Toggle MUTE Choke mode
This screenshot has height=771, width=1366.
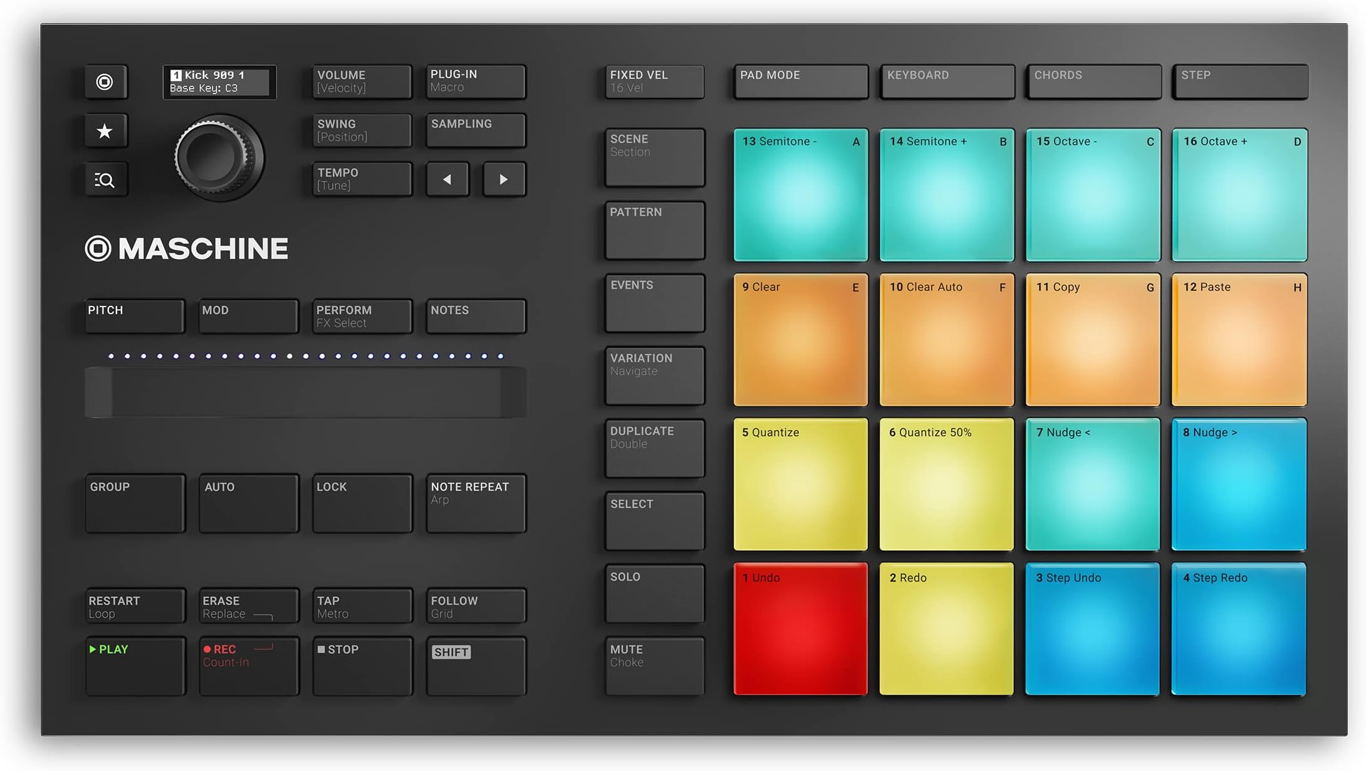[x=654, y=665]
